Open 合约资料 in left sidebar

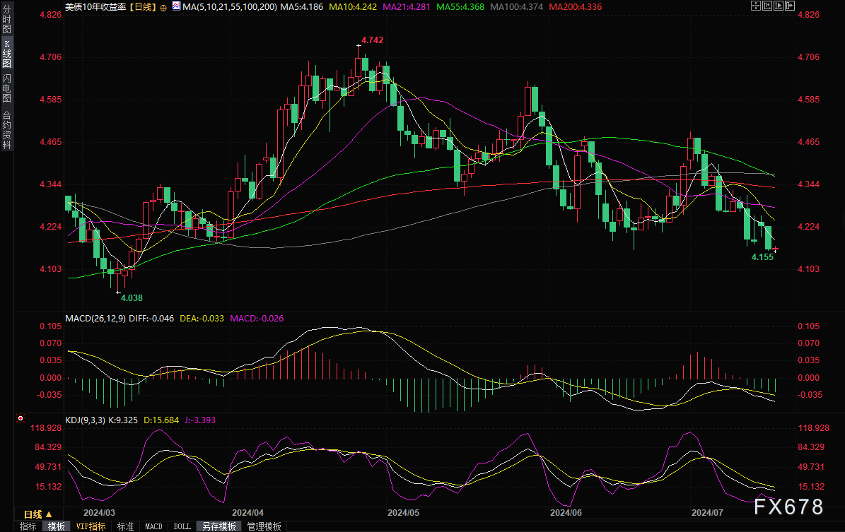coord(6,130)
